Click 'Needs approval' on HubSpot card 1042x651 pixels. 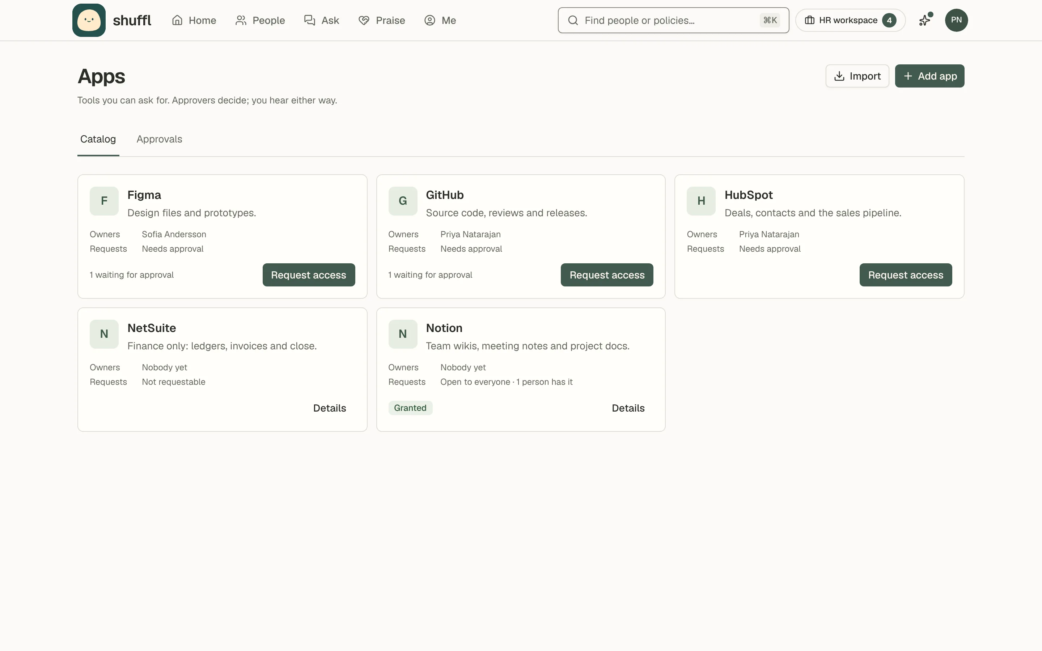pos(770,249)
